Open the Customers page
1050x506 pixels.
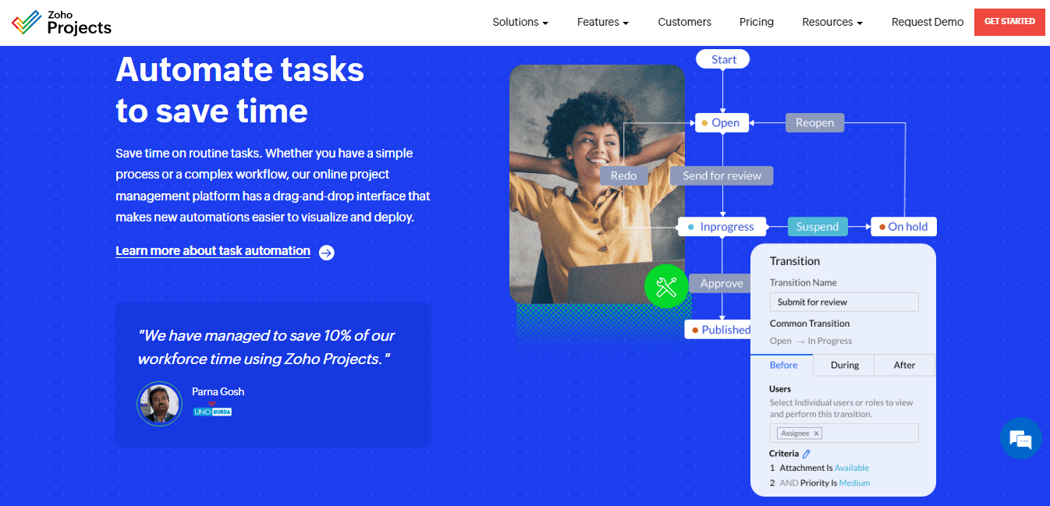pyautogui.click(x=684, y=22)
